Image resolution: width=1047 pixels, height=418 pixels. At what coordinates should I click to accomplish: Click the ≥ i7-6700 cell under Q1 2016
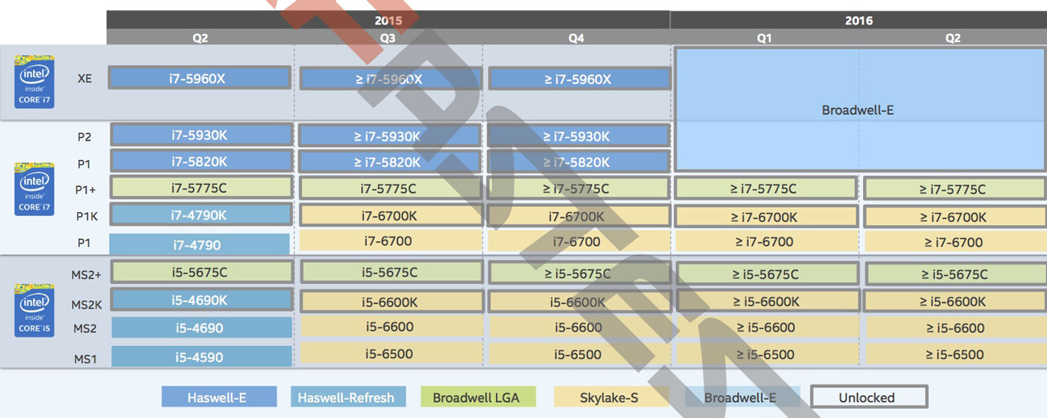tap(766, 241)
